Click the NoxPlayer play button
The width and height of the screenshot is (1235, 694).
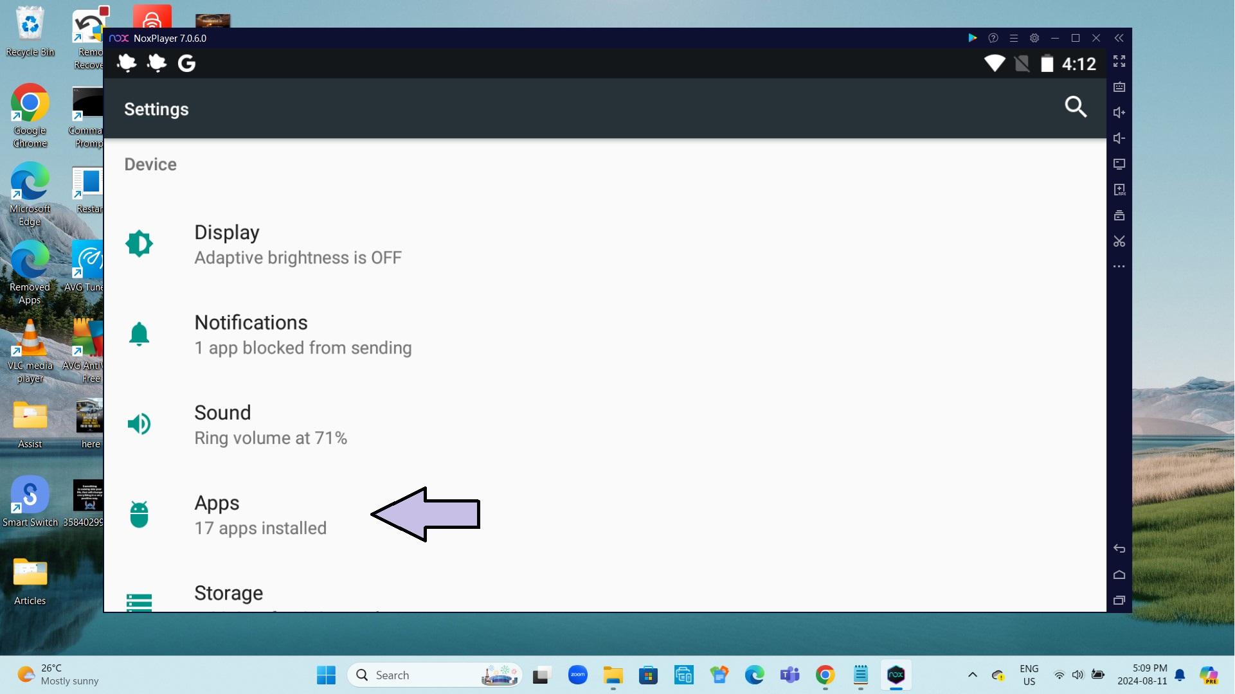[x=972, y=37]
